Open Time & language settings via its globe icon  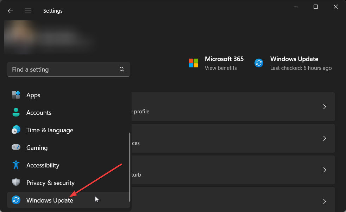point(16,130)
